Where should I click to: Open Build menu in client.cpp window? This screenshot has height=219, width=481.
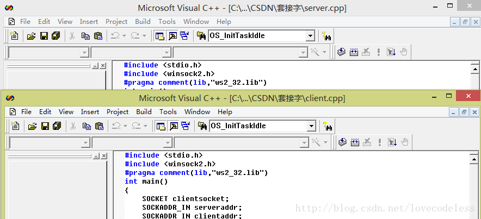point(144,112)
